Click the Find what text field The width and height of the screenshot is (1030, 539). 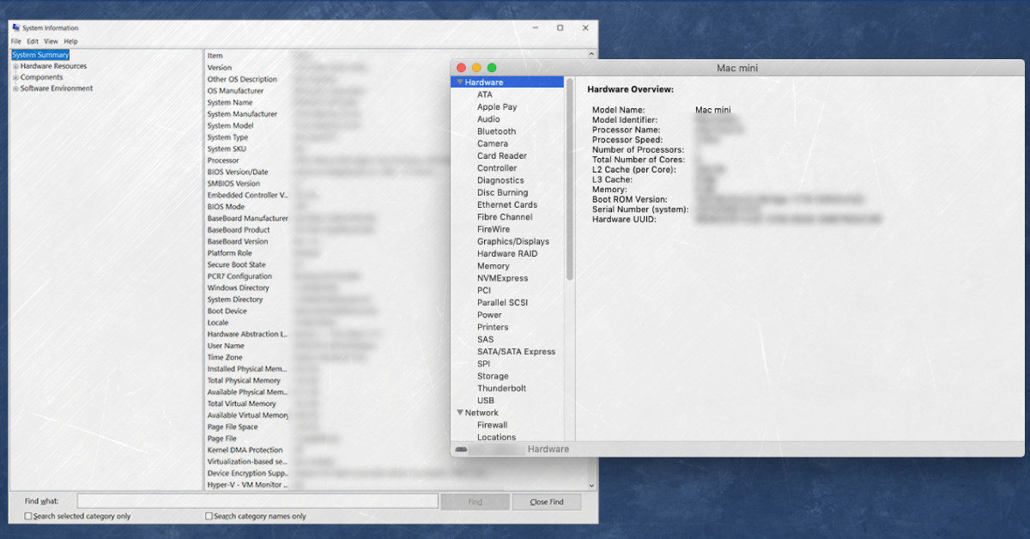pyautogui.click(x=257, y=501)
